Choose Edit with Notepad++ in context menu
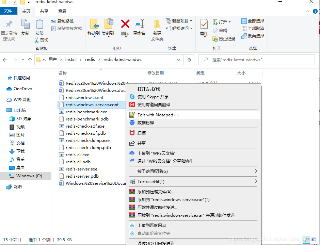320x245 pixels. pyautogui.click(x=193, y=115)
